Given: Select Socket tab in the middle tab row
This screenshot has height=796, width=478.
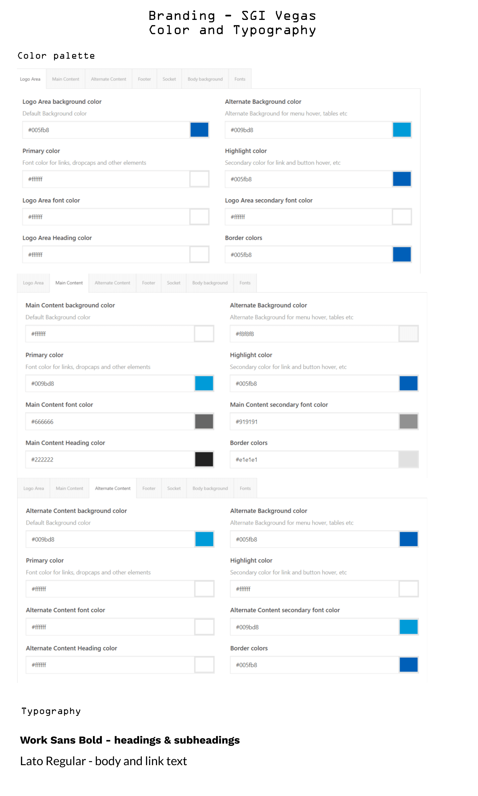Looking at the screenshot, I should tap(174, 283).
